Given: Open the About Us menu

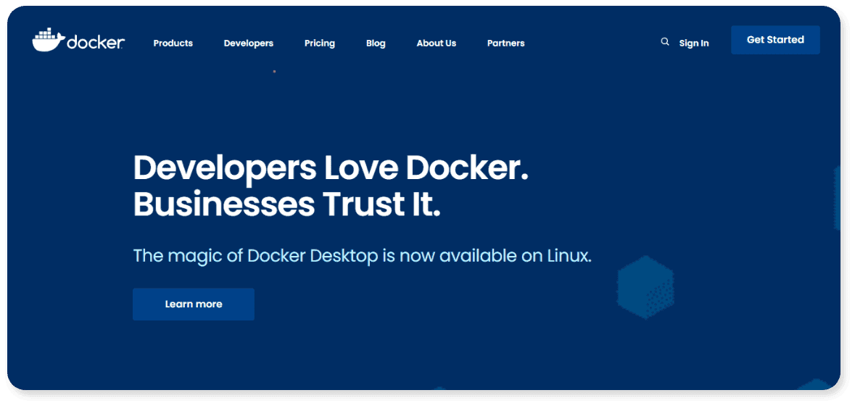Looking at the screenshot, I should point(437,43).
